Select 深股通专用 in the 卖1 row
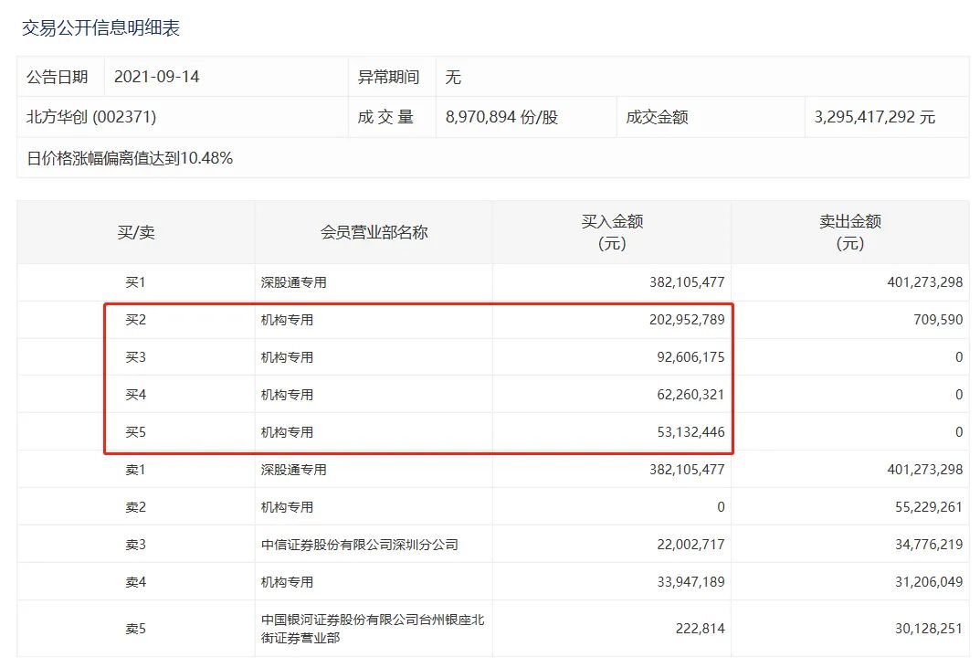The height and width of the screenshot is (668, 980). (293, 470)
